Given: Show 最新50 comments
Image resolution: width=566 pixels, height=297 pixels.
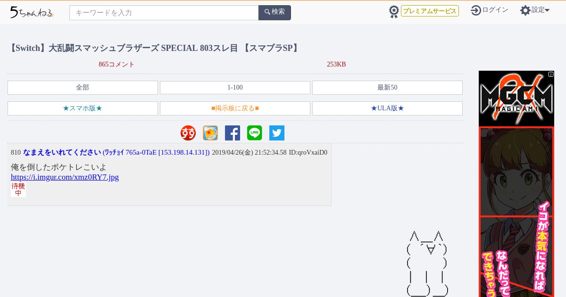Looking at the screenshot, I should pyautogui.click(x=387, y=88).
